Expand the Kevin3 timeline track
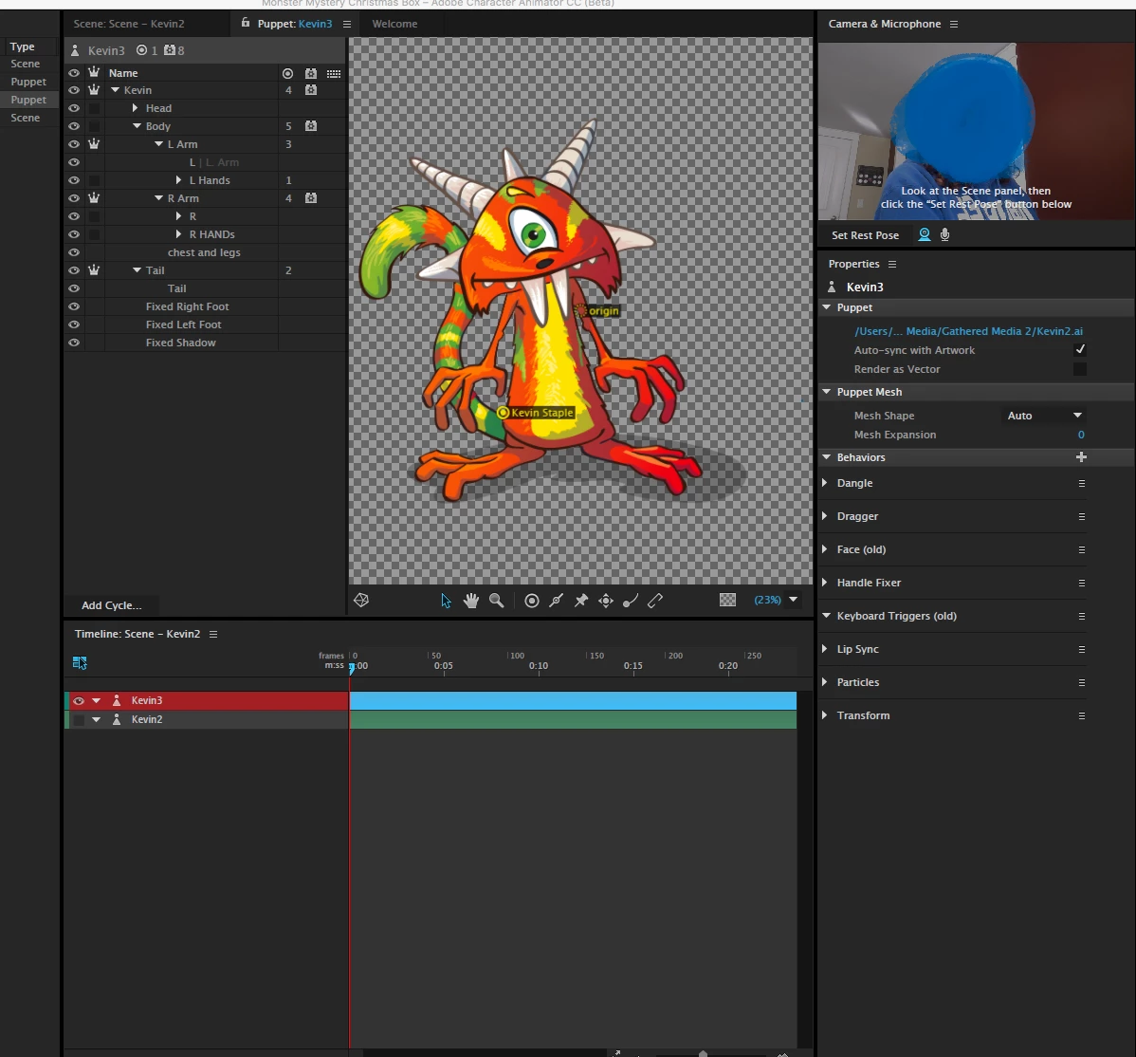The height and width of the screenshot is (1057, 1136). [x=96, y=700]
